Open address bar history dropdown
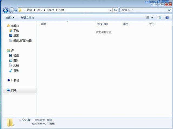Viewport: 173px width, 129px height. [x=111, y=10]
